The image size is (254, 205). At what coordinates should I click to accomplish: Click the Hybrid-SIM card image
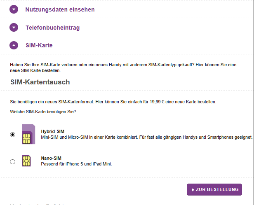coord(28,134)
